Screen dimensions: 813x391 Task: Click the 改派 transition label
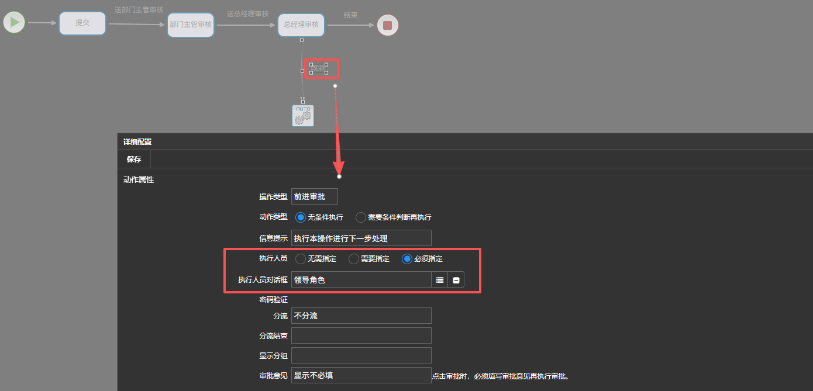(319, 68)
